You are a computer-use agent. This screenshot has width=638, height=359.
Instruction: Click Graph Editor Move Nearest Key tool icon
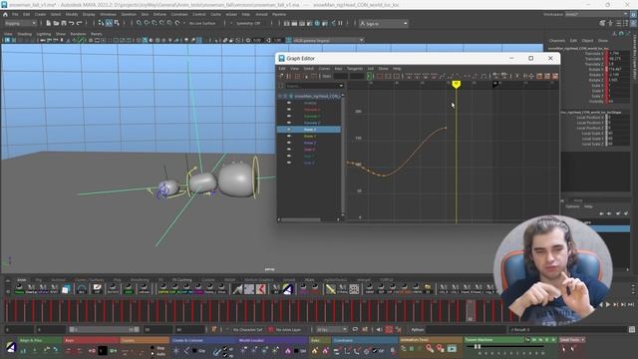click(x=281, y=76)
